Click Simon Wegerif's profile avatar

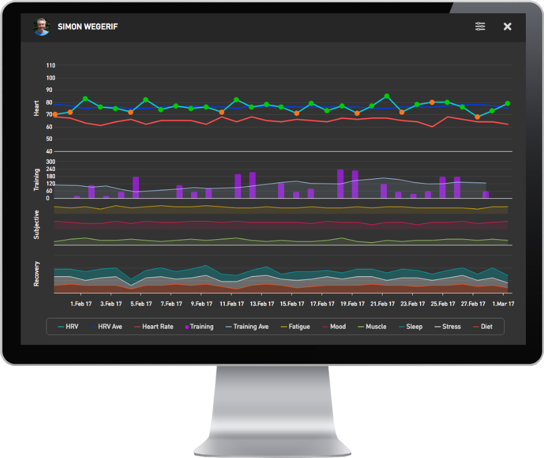[40, 27]
